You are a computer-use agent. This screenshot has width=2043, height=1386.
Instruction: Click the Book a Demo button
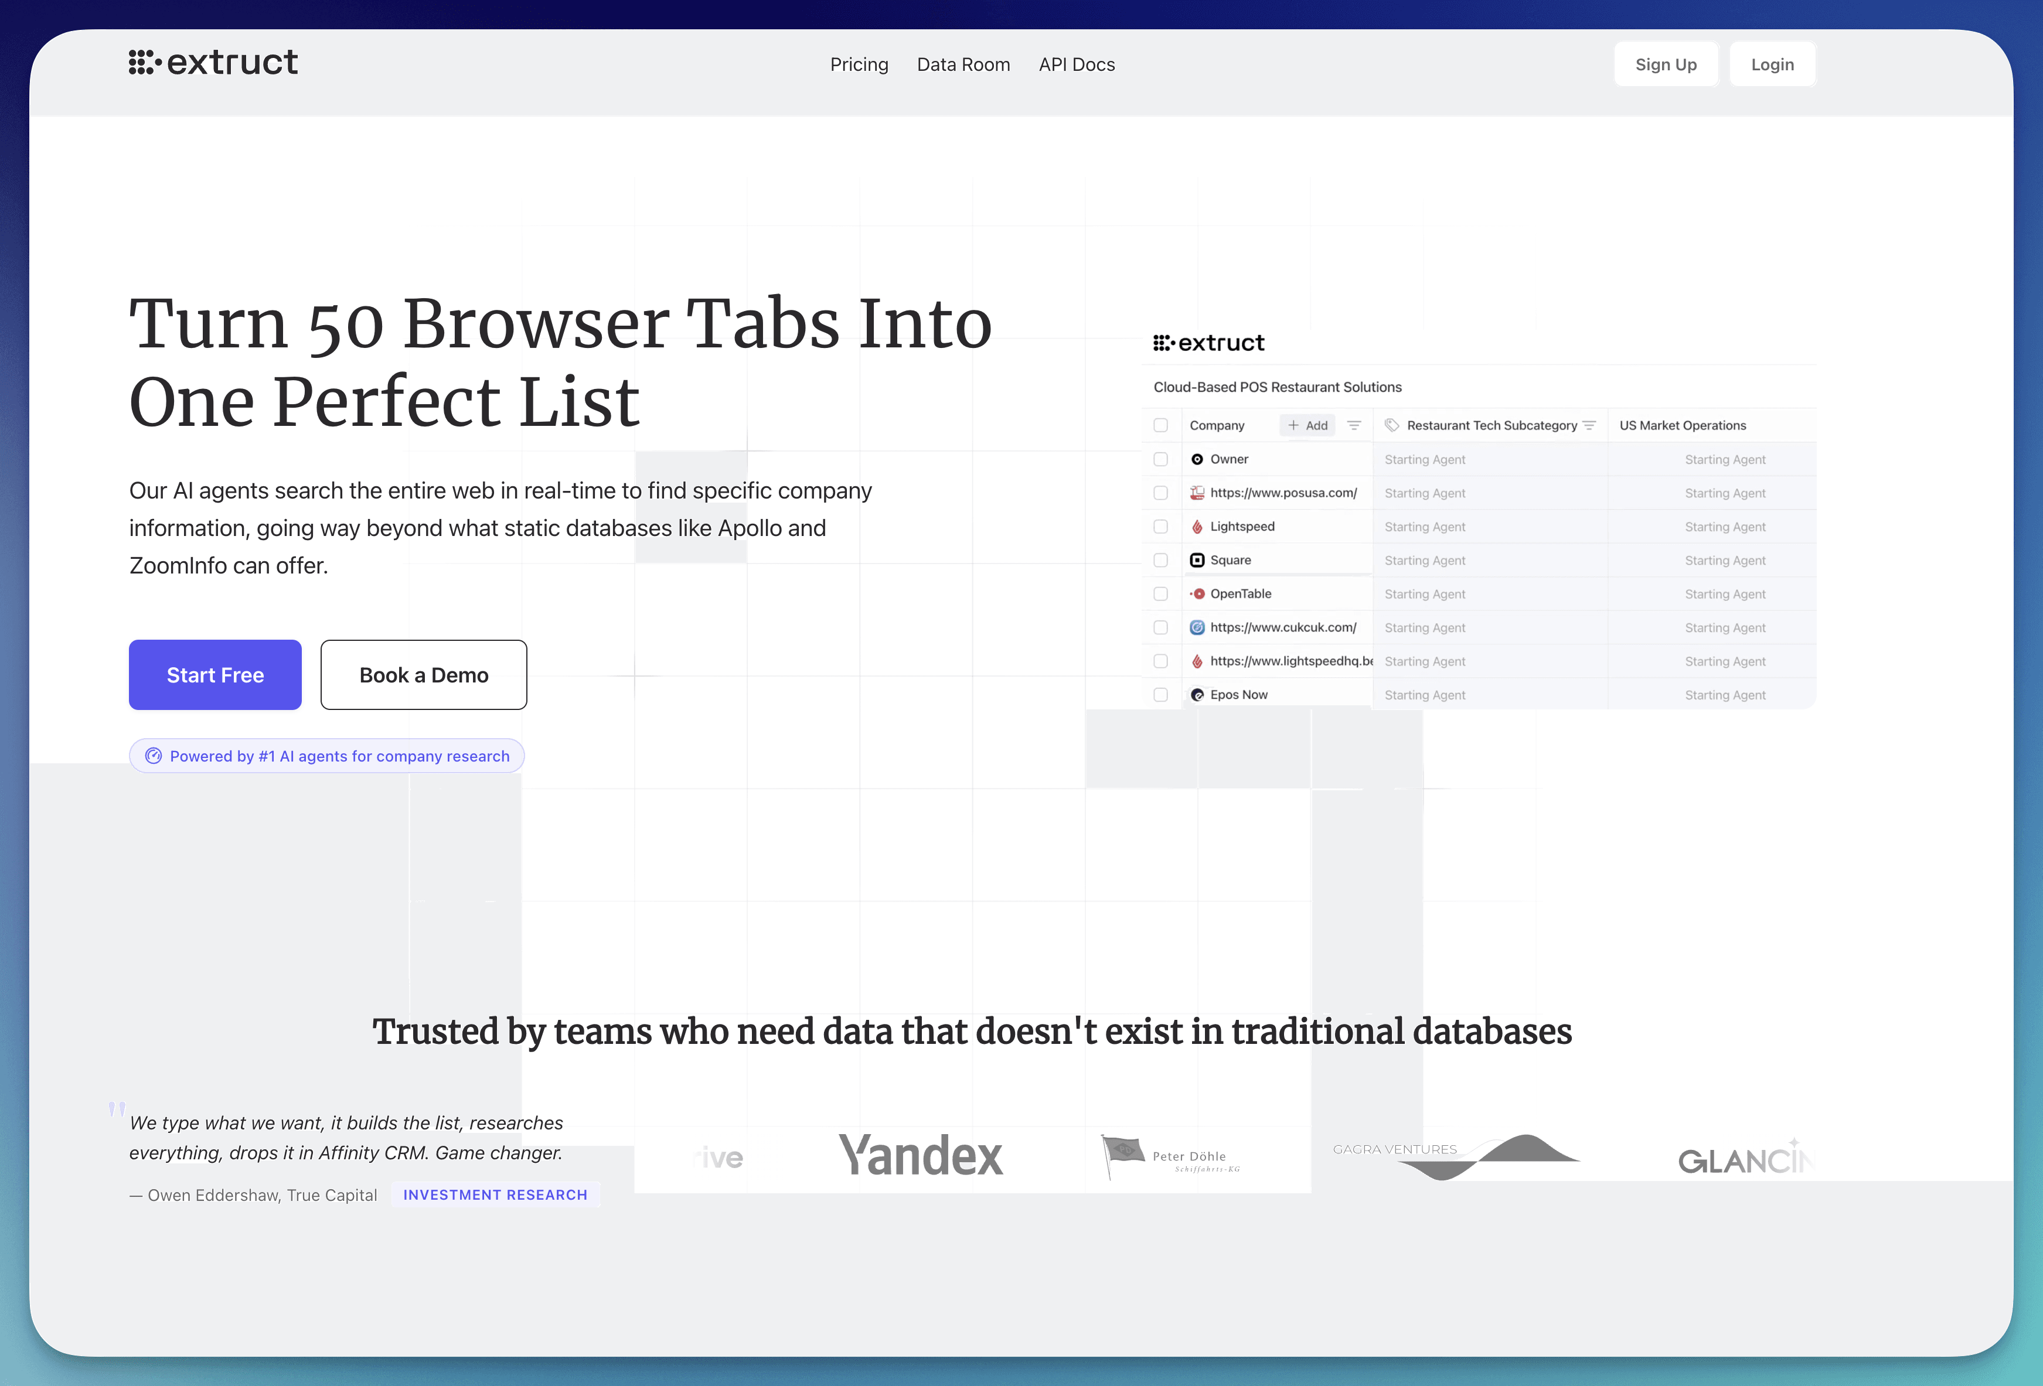tap(424, 675)
